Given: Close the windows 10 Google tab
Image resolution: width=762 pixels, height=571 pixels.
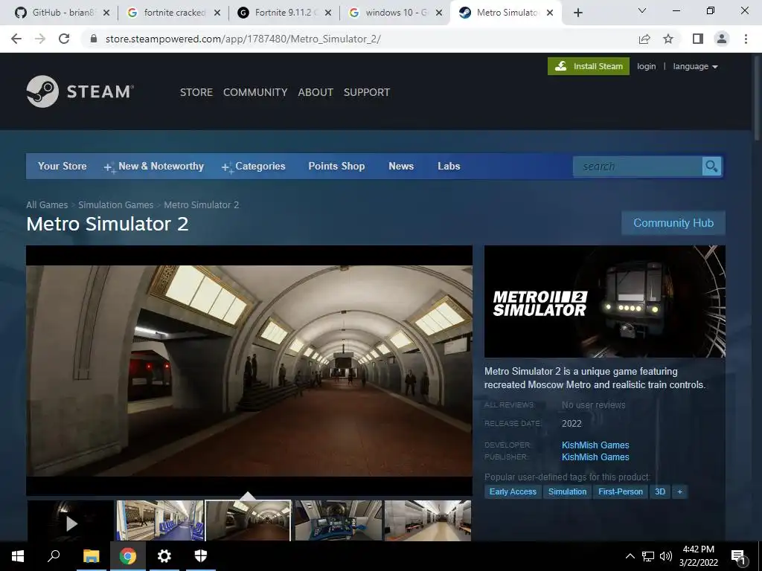Looking at the screenshot, I should [x=439, y=13].
